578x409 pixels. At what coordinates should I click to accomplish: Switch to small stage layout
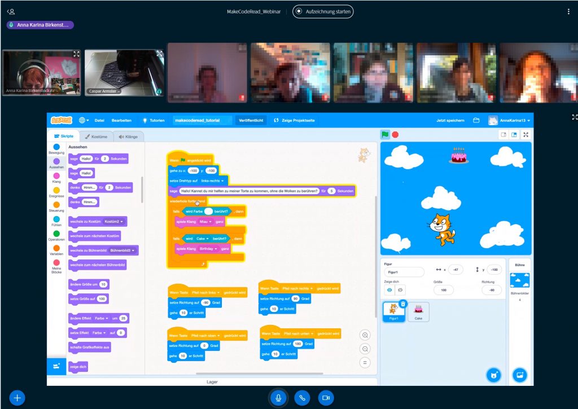click(x=503, y=134)
